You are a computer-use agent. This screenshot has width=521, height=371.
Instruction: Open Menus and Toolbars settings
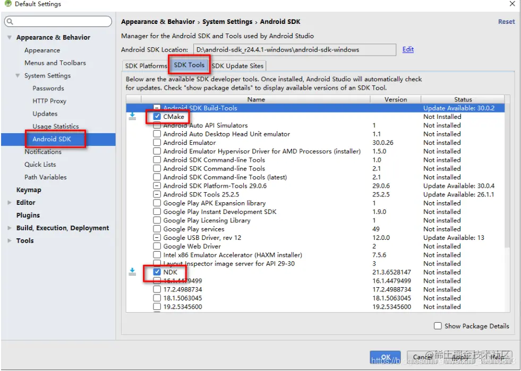coord(55,63)
